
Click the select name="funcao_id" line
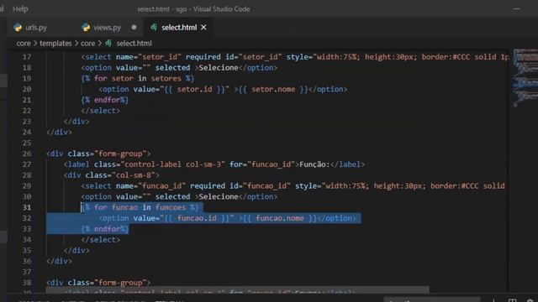[293, 186]
